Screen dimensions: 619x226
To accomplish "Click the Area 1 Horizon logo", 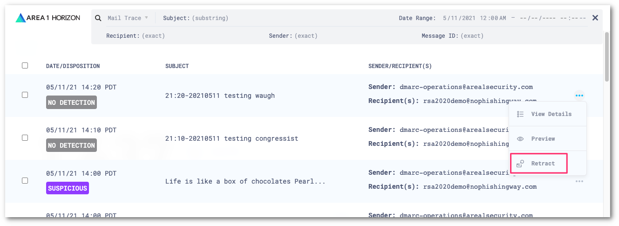I will (x=48, y=18).
